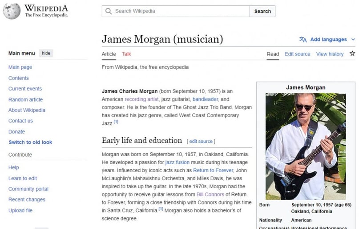
Task: Follow the Return to Forever link
Action: tap(213, 170)
